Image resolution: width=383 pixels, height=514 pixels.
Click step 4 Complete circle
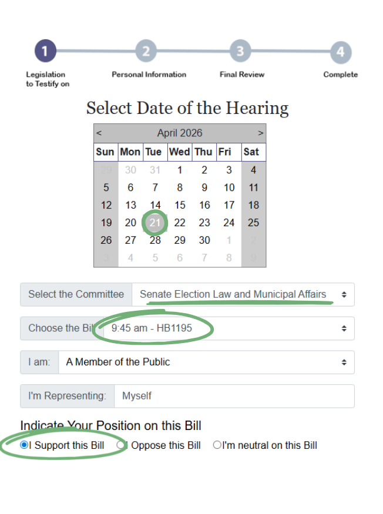[x=340, y=52]
